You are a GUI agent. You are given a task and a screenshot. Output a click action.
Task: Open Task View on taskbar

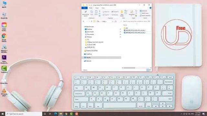pos(50,114)
